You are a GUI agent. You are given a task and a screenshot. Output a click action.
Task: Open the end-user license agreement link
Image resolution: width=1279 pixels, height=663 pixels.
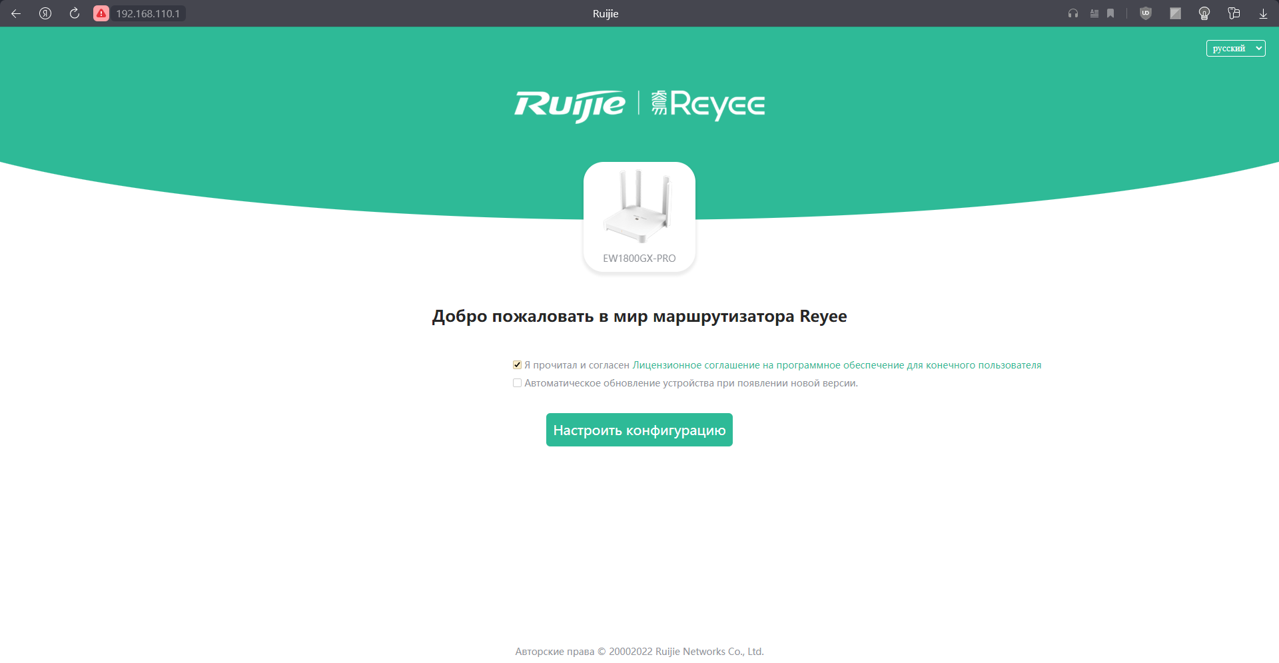[837, 365]
